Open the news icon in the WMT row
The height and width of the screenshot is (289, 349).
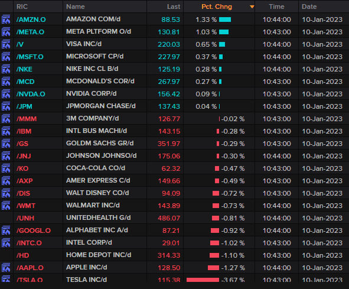(6, 206)
